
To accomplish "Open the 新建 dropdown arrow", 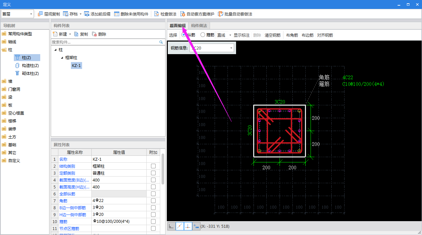I will click(70, 34).
